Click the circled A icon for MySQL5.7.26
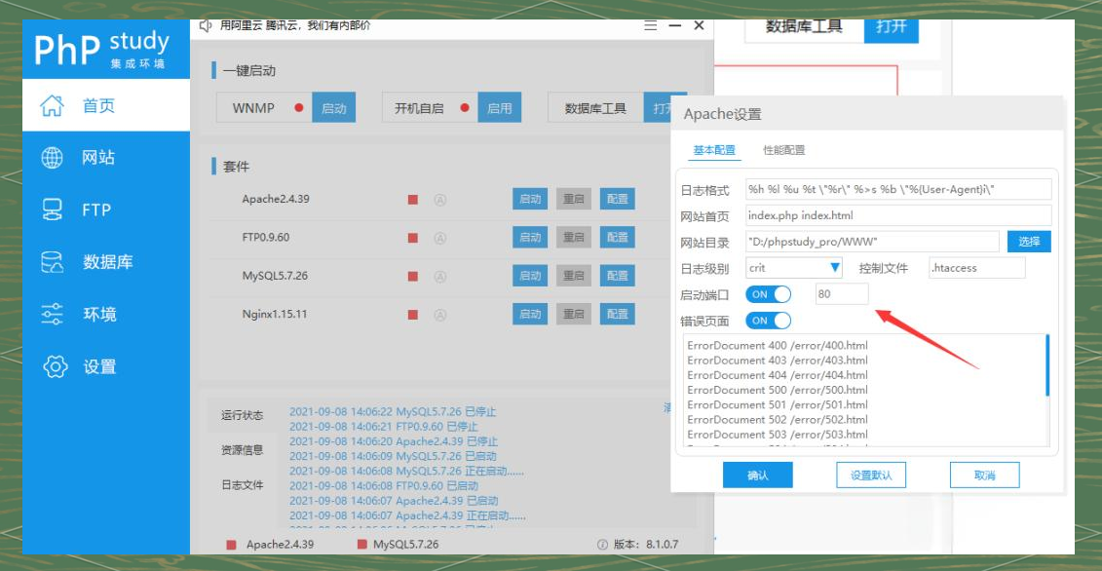 (440, 277)
